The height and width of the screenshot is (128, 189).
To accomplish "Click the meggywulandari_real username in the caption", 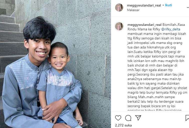I will click(144, 25).
